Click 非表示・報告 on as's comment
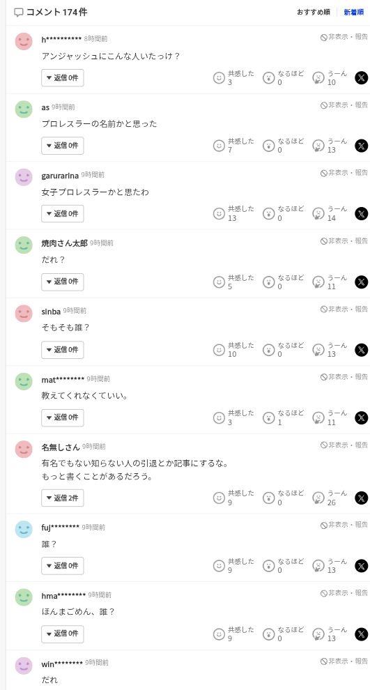The height and width of the screenshot is (690, 370). click(x=344, y=105)
